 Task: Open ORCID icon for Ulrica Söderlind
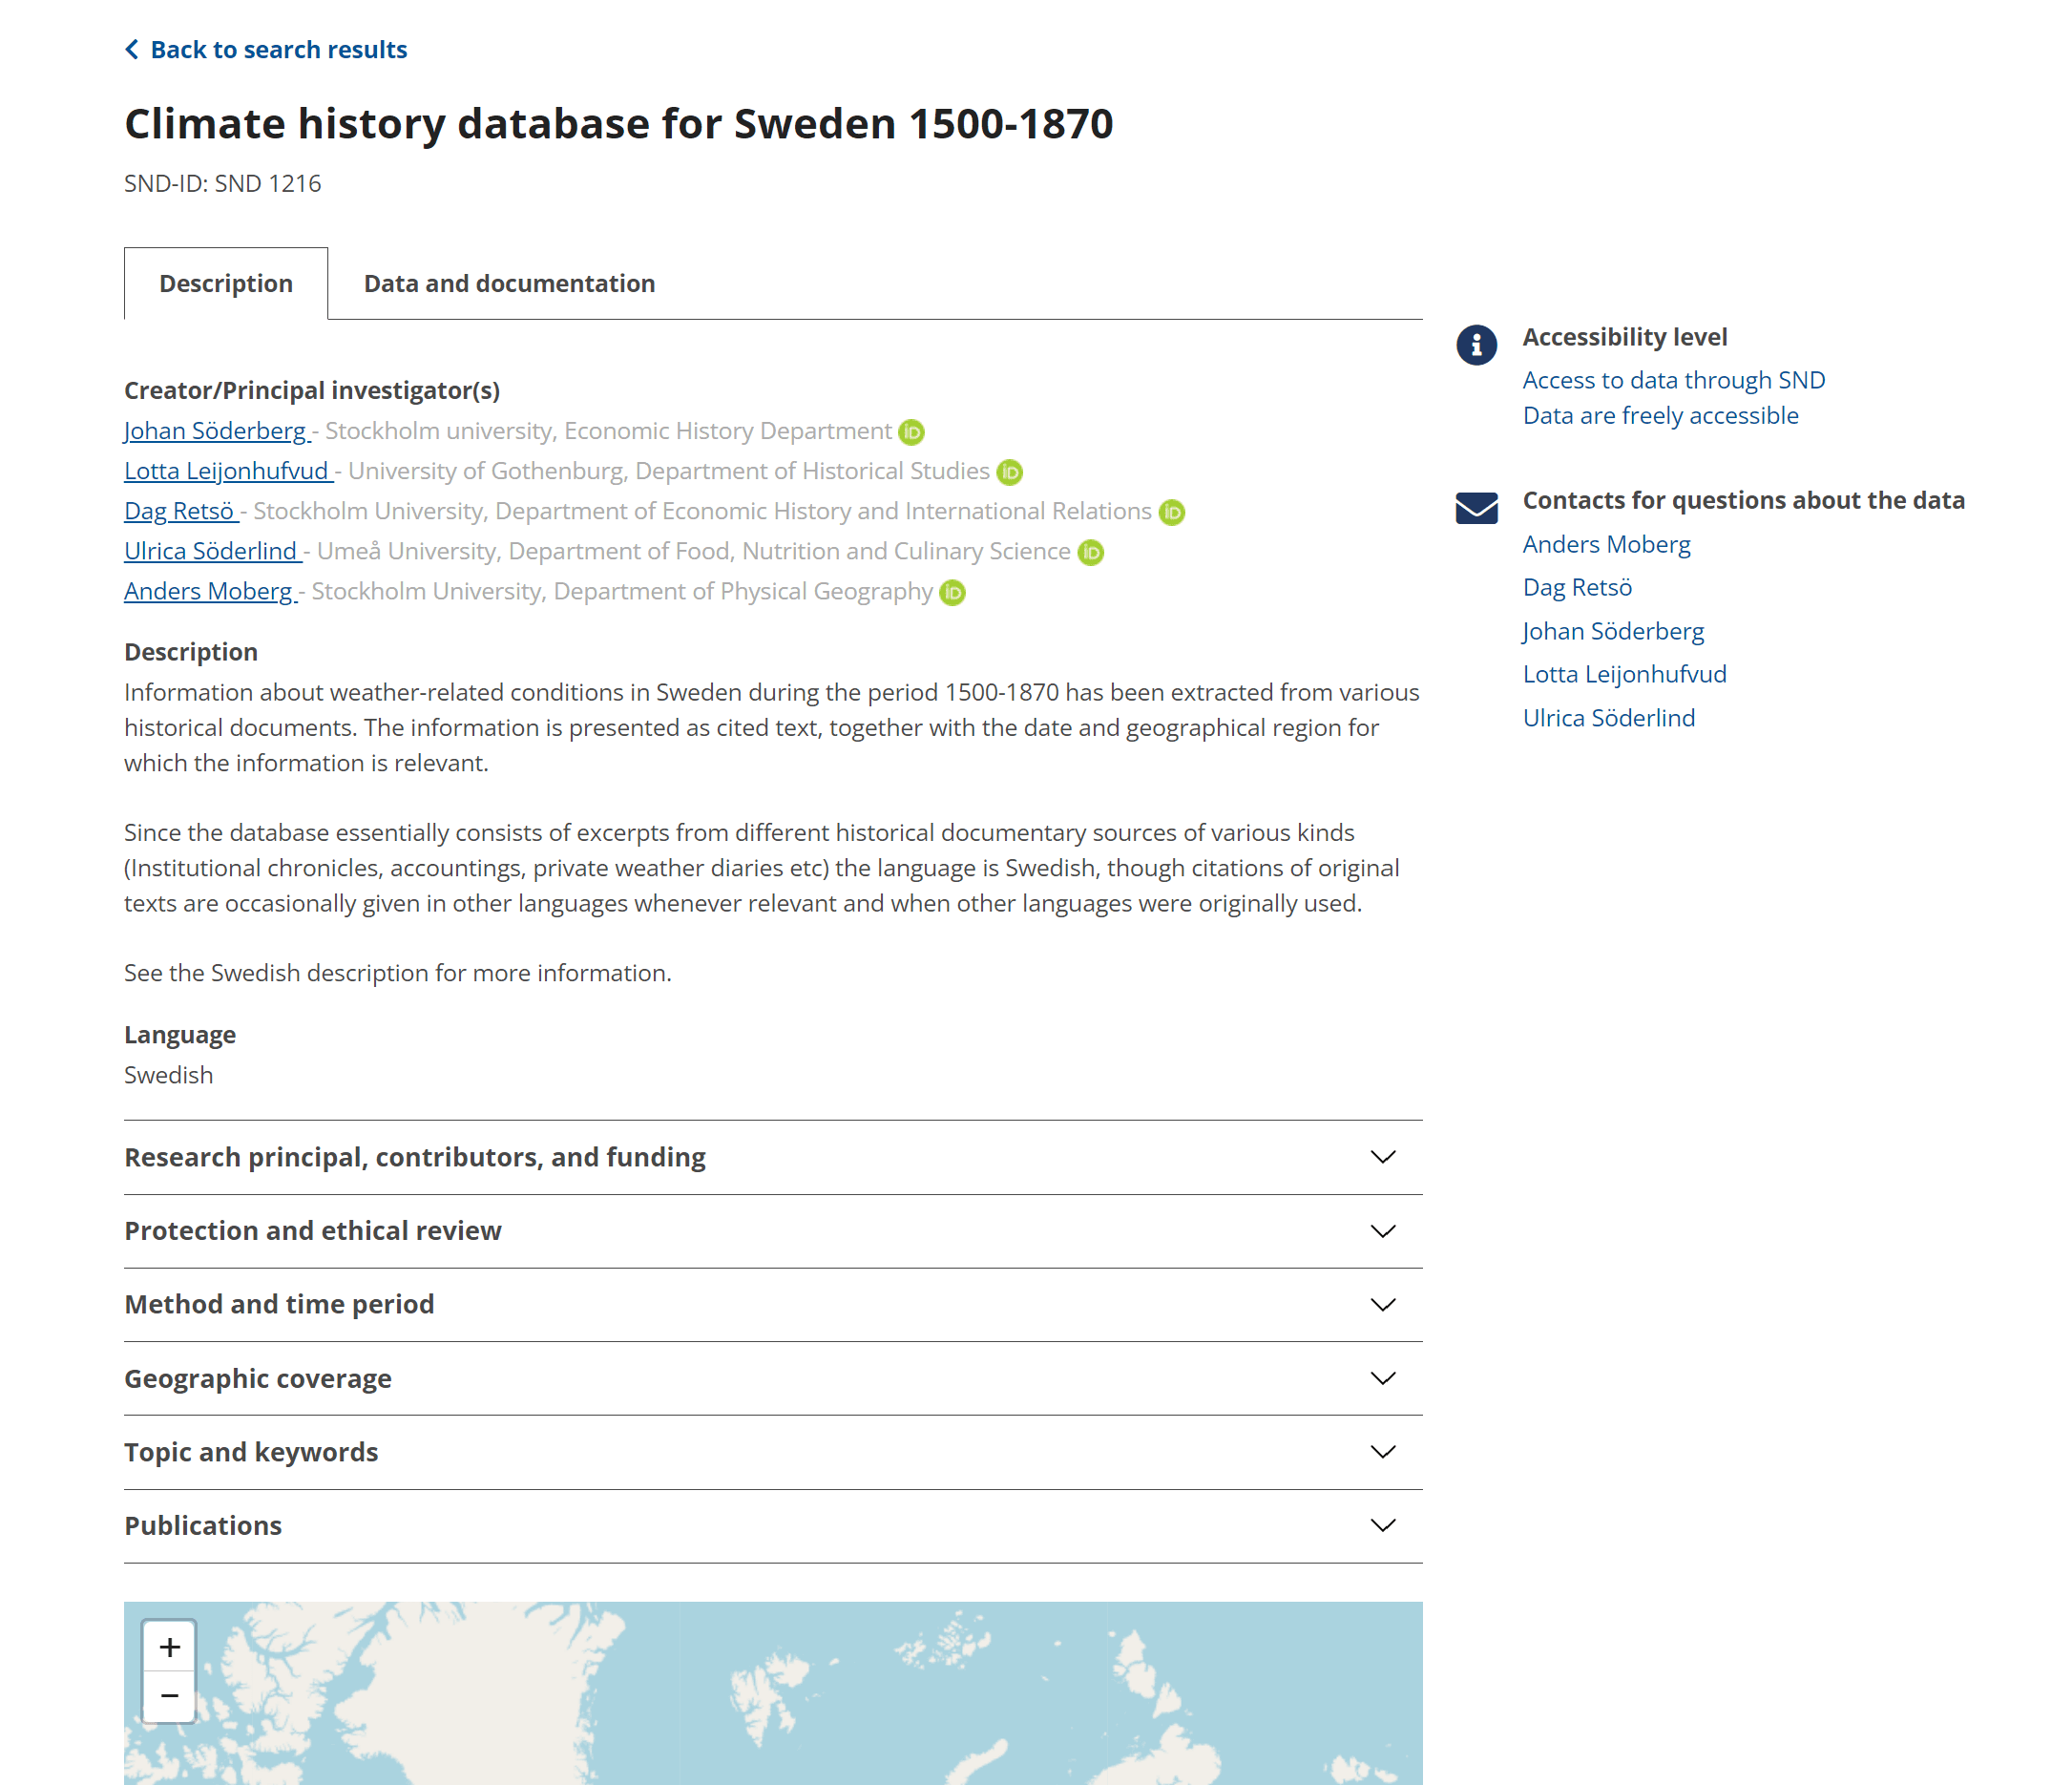click(1091, 552)
